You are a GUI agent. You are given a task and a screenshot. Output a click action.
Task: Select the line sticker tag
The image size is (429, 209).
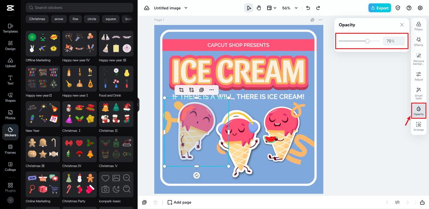click(x=75, y=19)
